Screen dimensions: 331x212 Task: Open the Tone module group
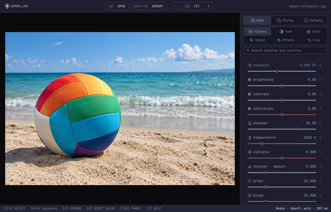click(285, 32)
